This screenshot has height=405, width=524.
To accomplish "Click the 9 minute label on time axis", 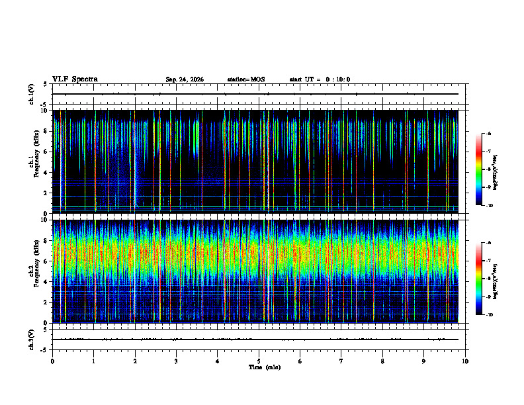I will [423, 361].
